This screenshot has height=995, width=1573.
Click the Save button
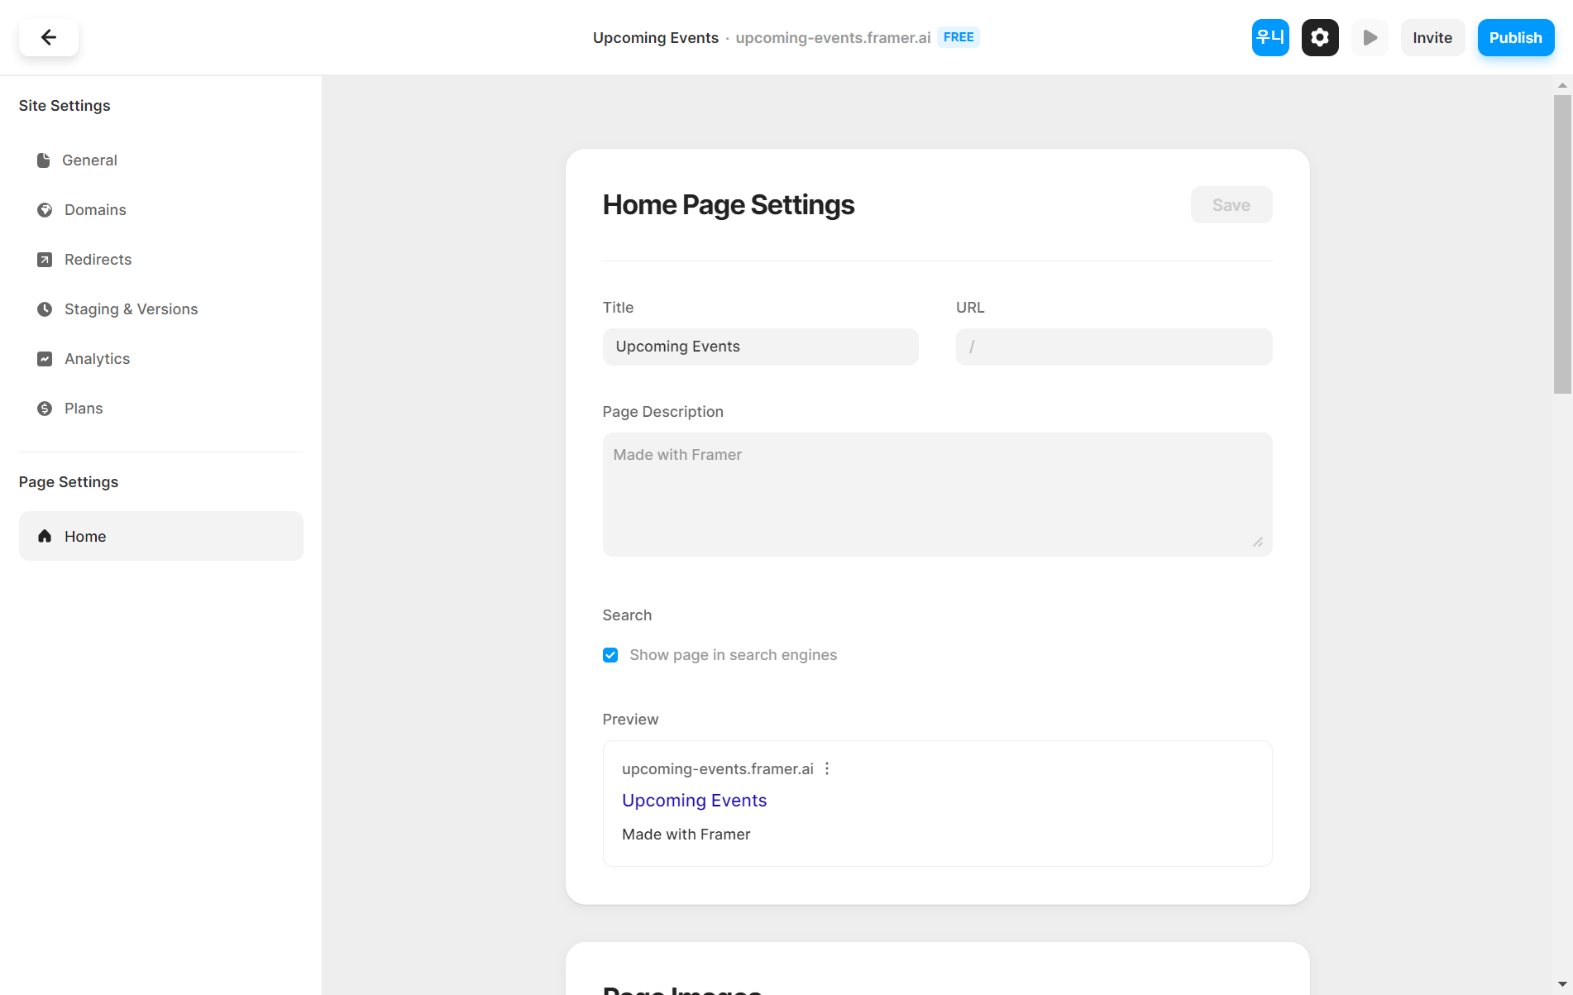(1231, 205)
